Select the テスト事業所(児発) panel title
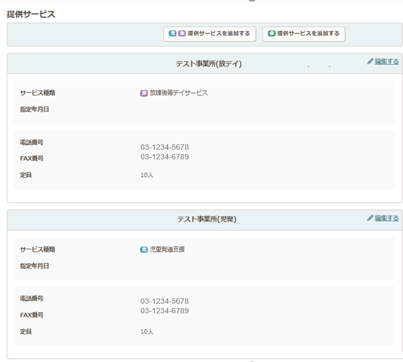Image resolution: width=403 pixels, height=362 pixels. tap(207, 219)
